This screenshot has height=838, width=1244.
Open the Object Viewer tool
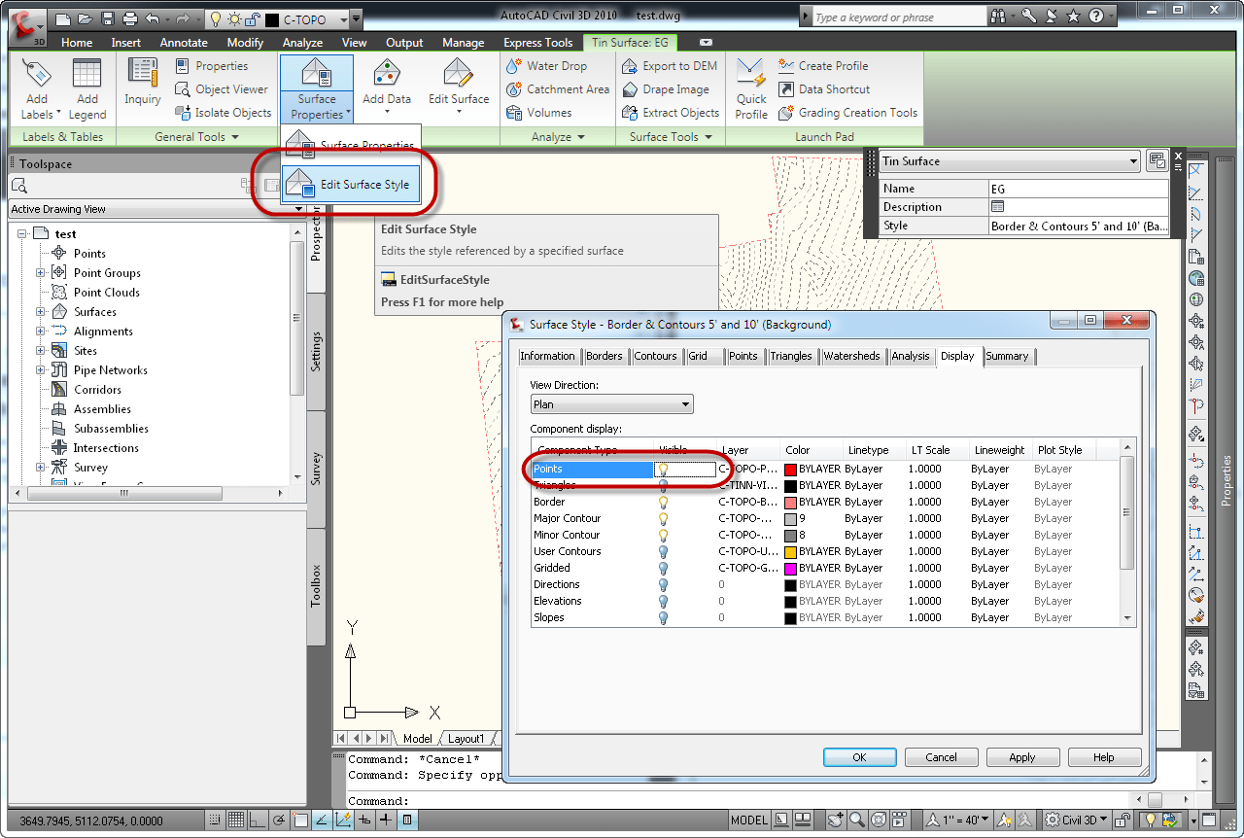click(223, 89)
